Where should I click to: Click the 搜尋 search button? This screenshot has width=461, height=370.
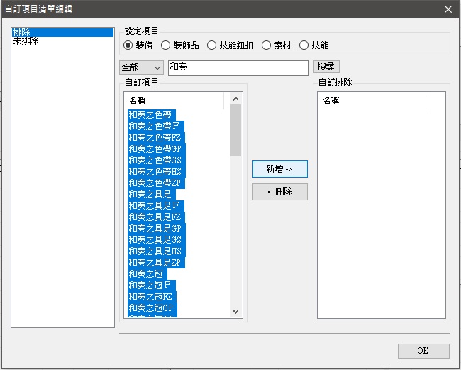[326, 67]
